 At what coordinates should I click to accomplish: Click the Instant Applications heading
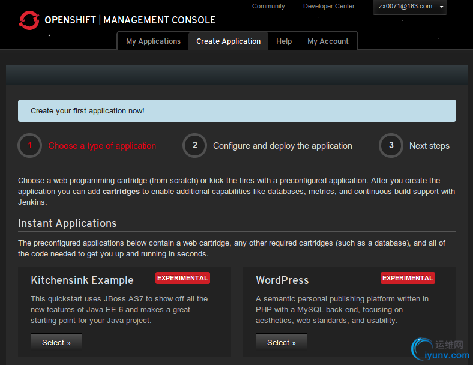[x=67, y=223]
